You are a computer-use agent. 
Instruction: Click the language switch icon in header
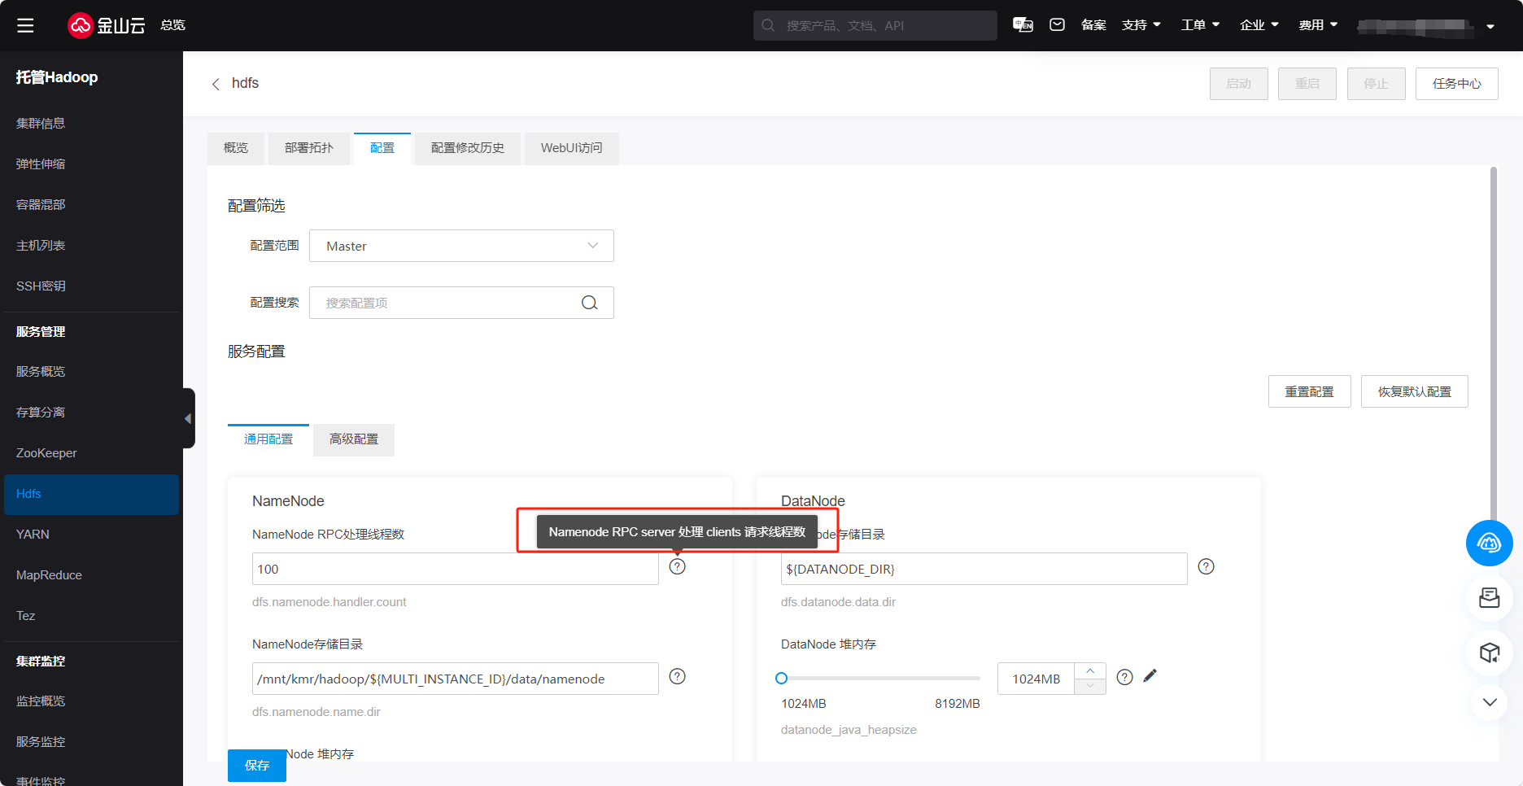click(x=1023, y=25)
